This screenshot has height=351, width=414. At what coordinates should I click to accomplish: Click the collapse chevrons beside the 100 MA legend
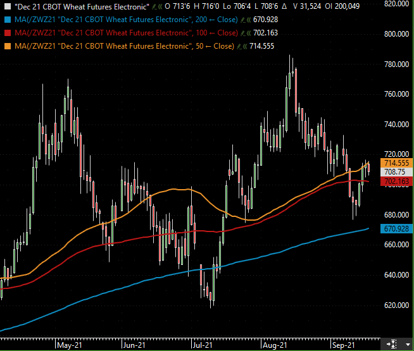[248, 33]
